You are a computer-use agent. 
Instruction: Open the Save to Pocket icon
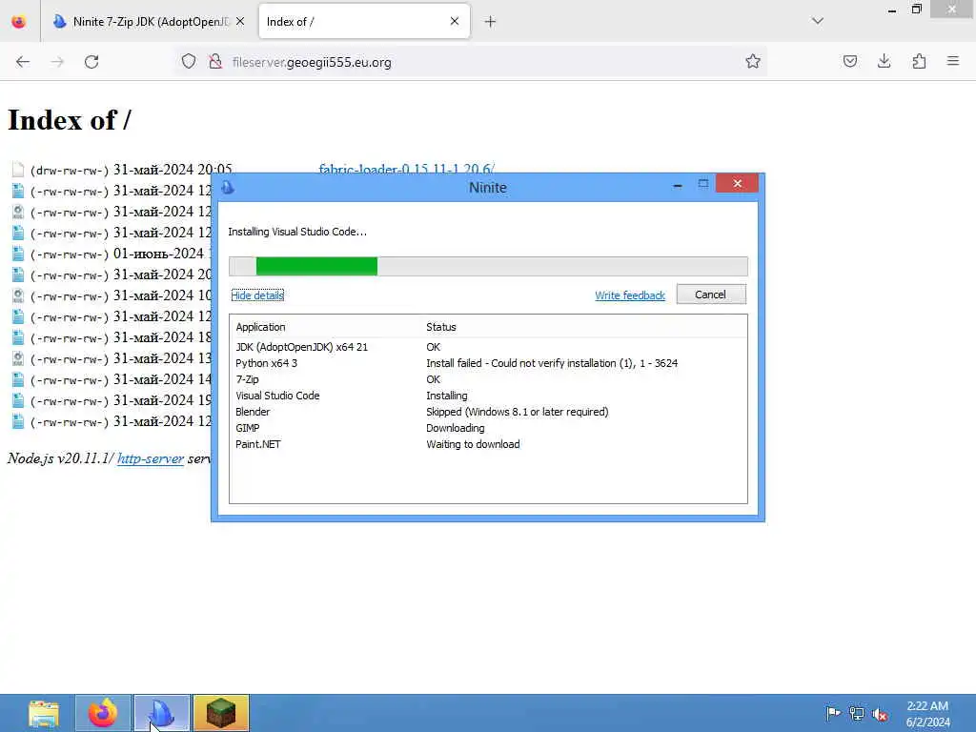click(x=849, y=61)
